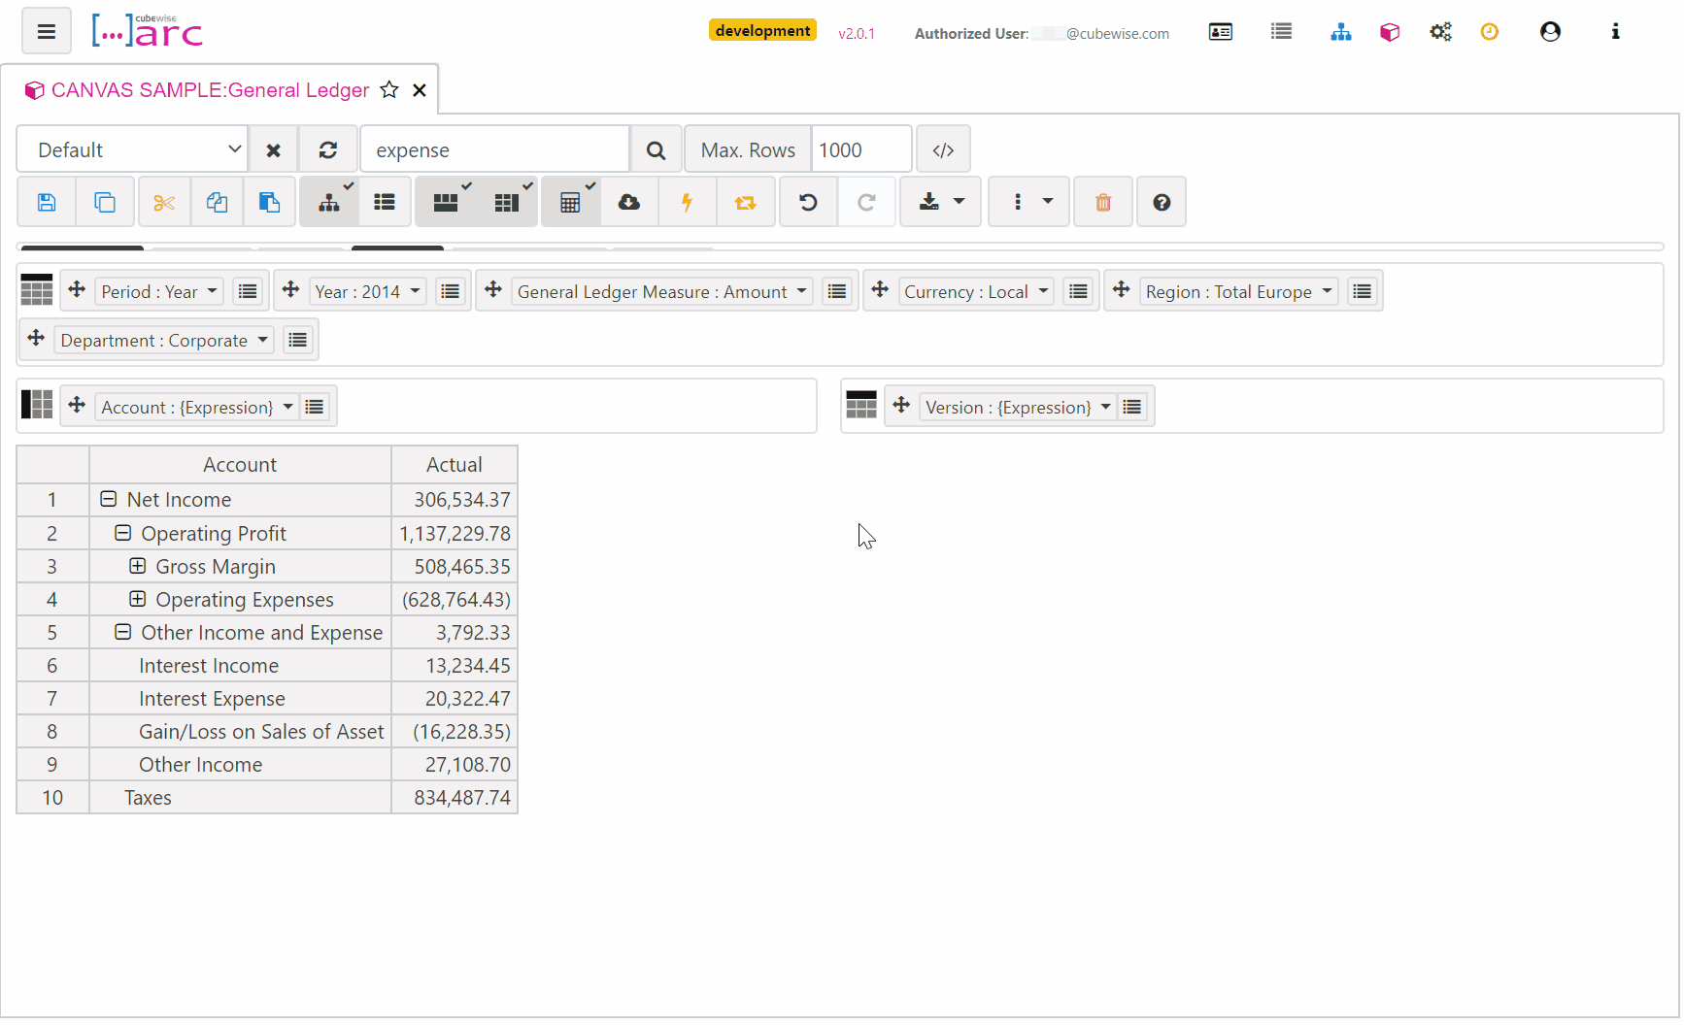Click the undo arrow icon
This screenshot has height=1025, width=1684.
pos(808,202)
